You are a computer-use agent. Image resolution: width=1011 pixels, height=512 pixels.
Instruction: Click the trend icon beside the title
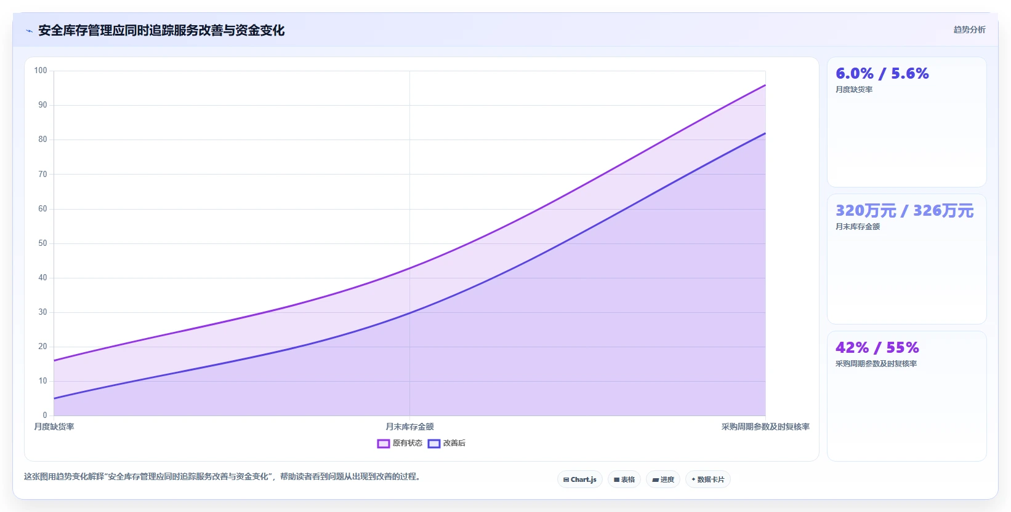click(29, 31)
